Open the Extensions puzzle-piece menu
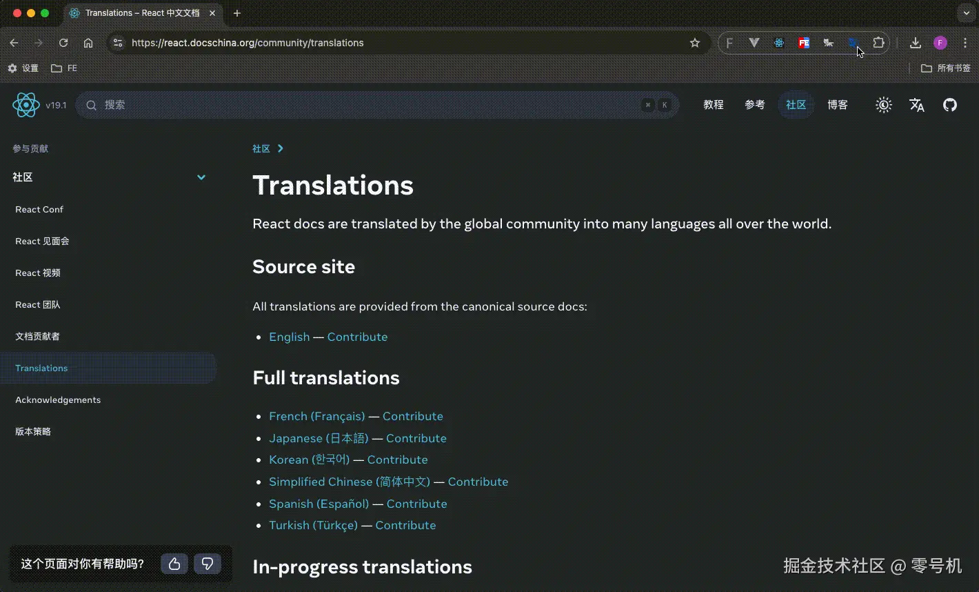 [x=878, y=43]
